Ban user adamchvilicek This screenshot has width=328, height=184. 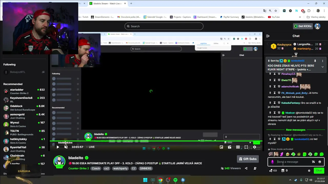point(279,87)
